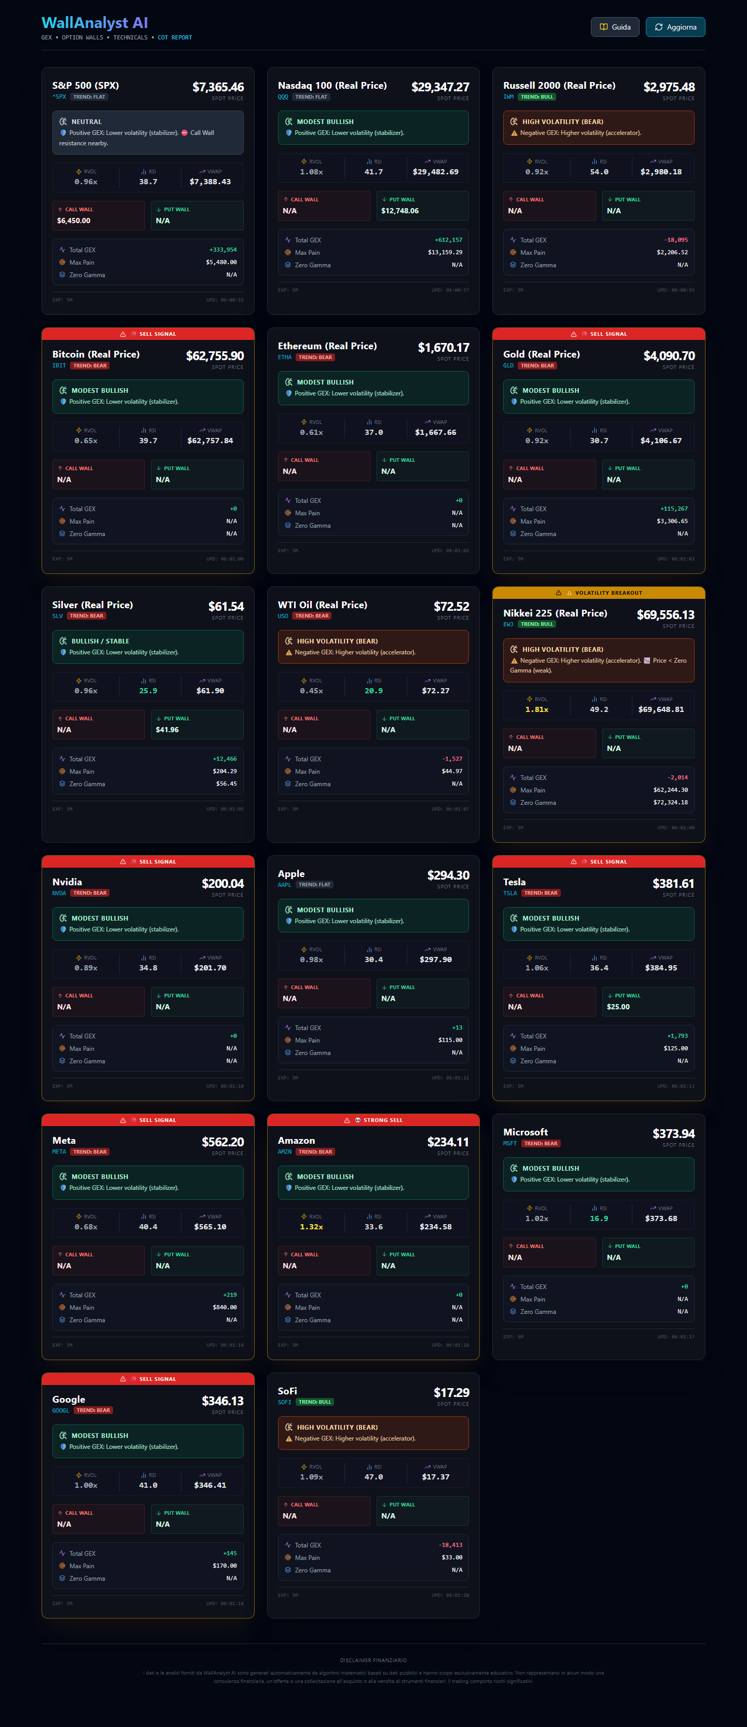Click the Bitcoin SELL SIGNAL alert icon

[122, 334]
